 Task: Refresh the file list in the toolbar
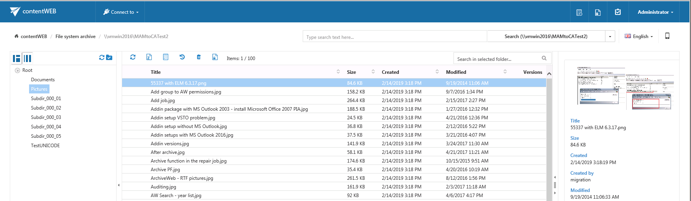(133, 57)
